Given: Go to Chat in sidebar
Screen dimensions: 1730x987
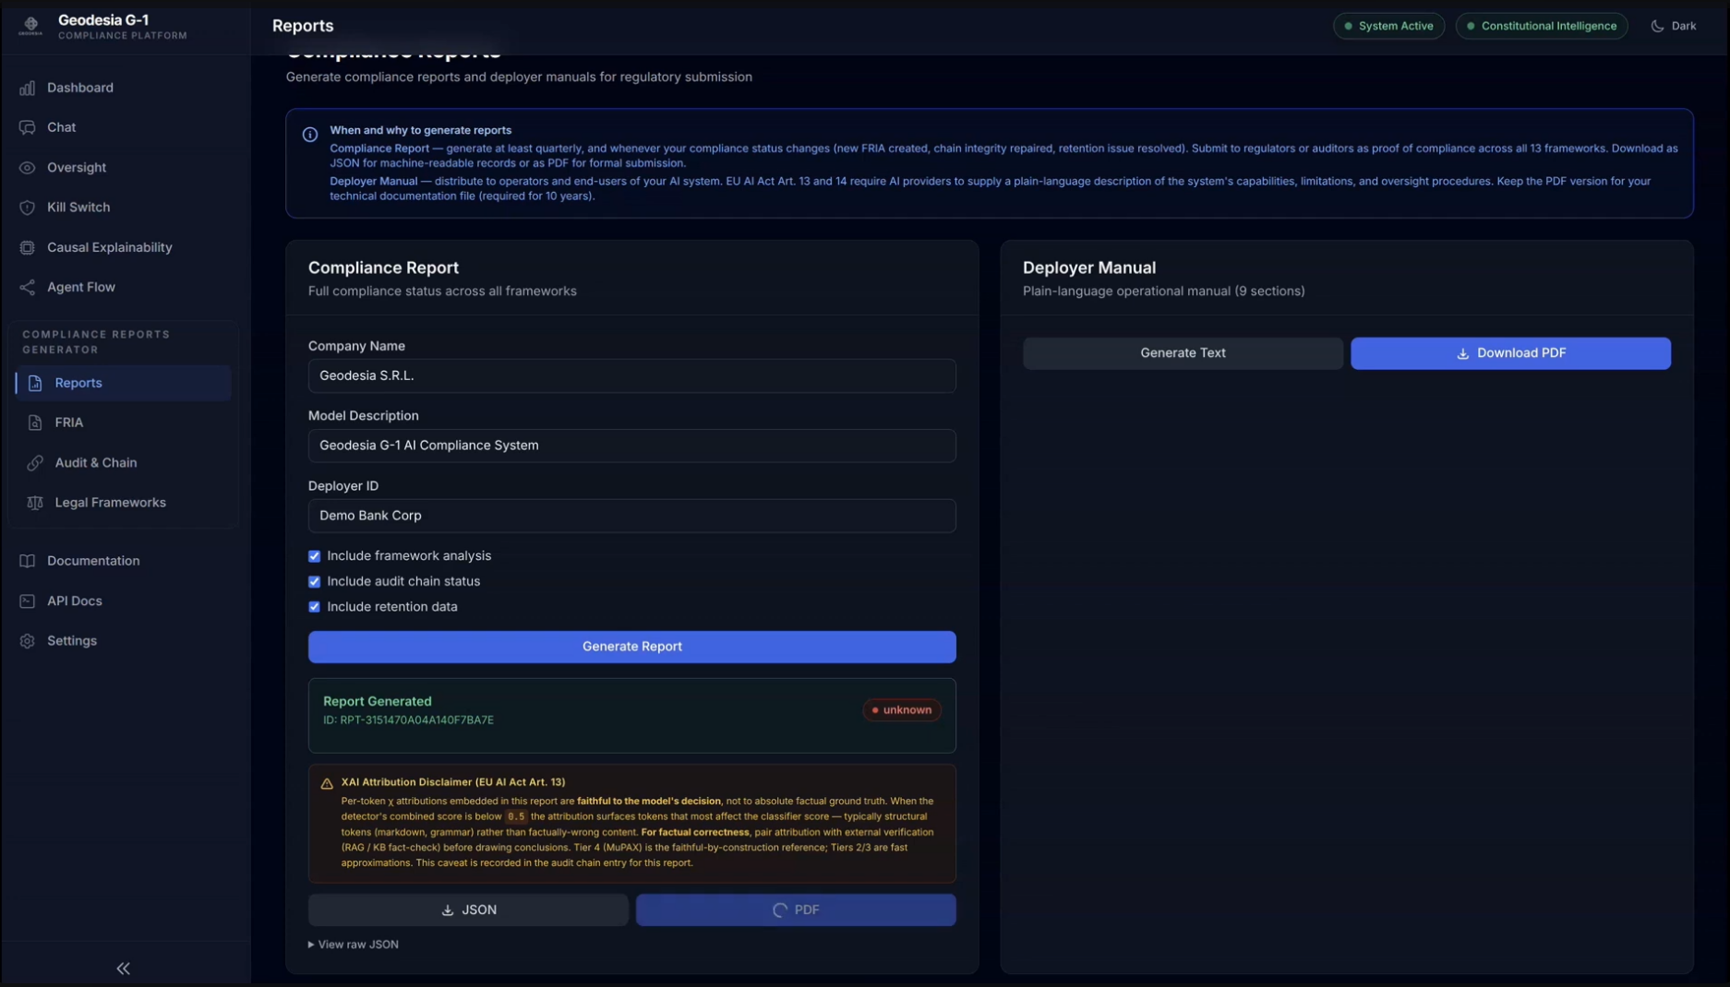Looking at the screenshot, I should tap(124, 127).
